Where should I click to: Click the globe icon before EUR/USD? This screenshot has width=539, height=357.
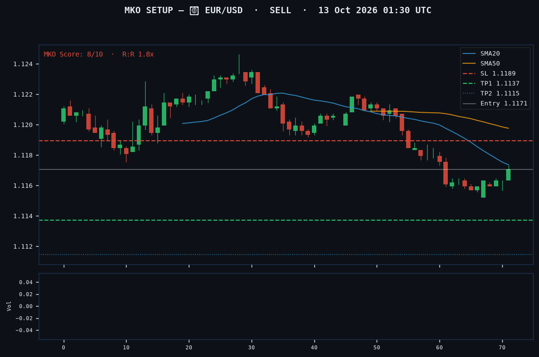[194, 11]
